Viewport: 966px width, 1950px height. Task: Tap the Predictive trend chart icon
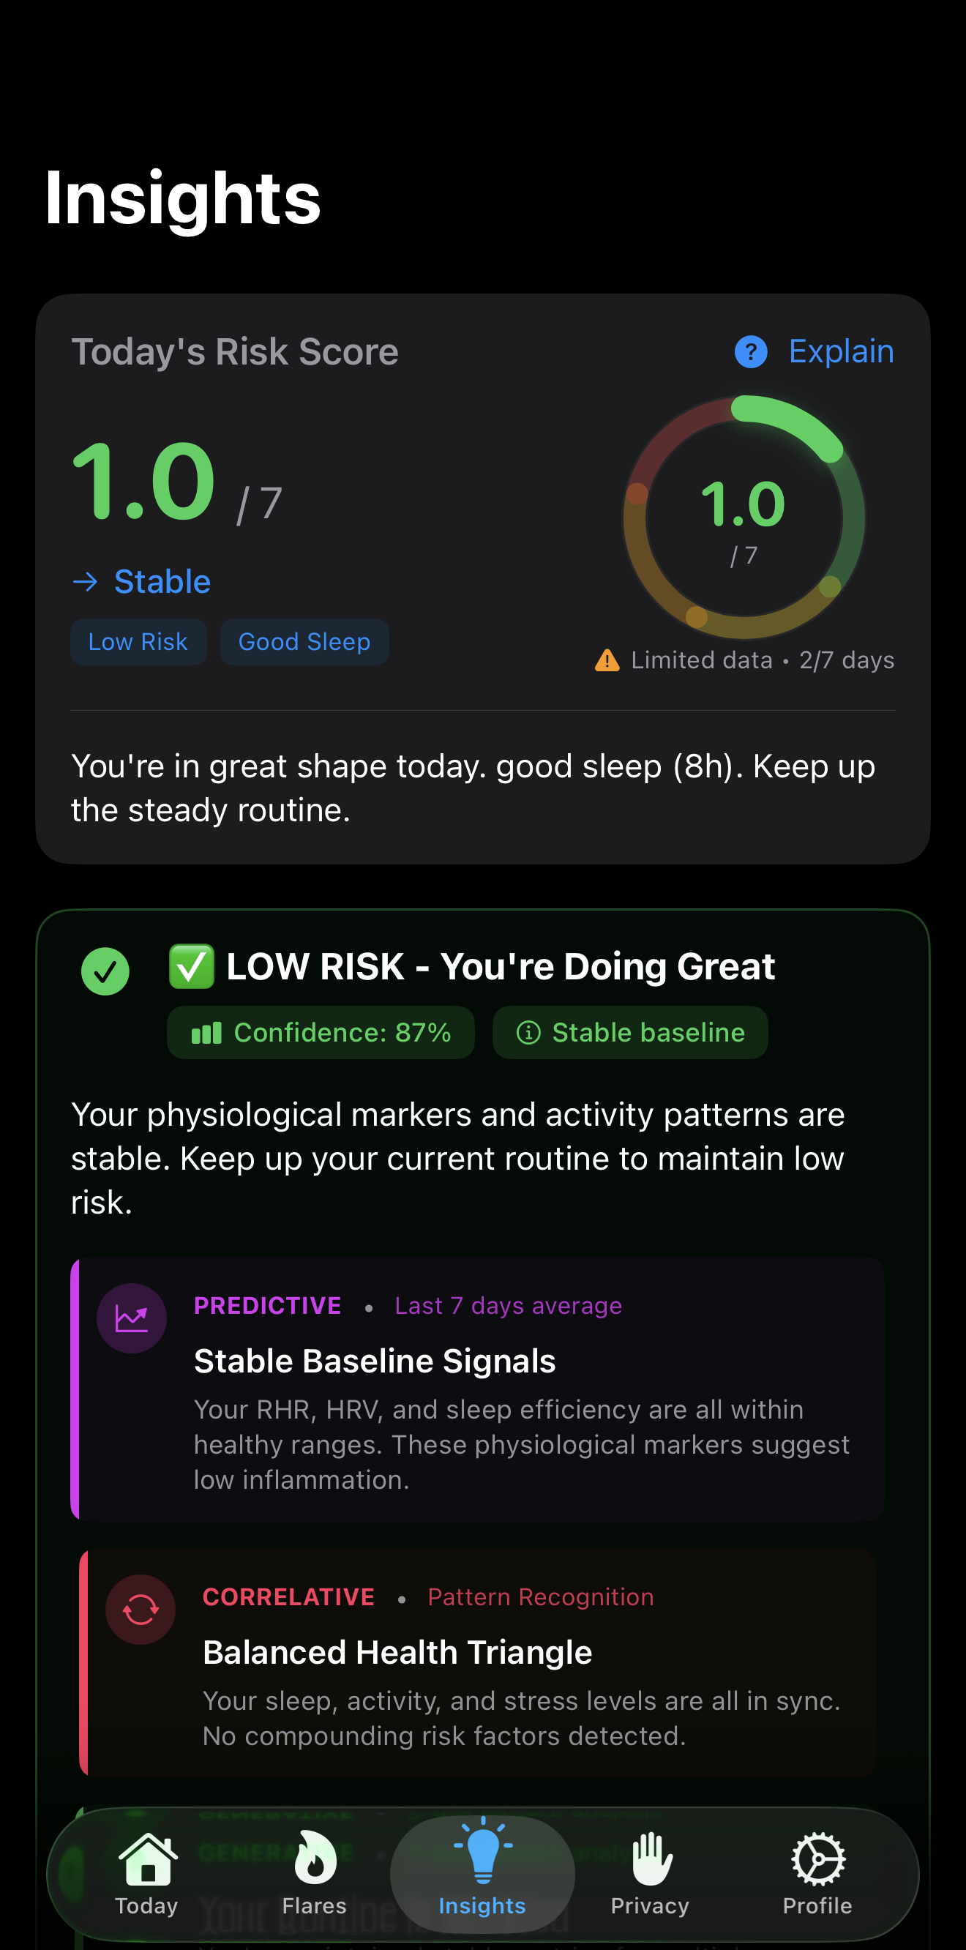click(132, 1317)
